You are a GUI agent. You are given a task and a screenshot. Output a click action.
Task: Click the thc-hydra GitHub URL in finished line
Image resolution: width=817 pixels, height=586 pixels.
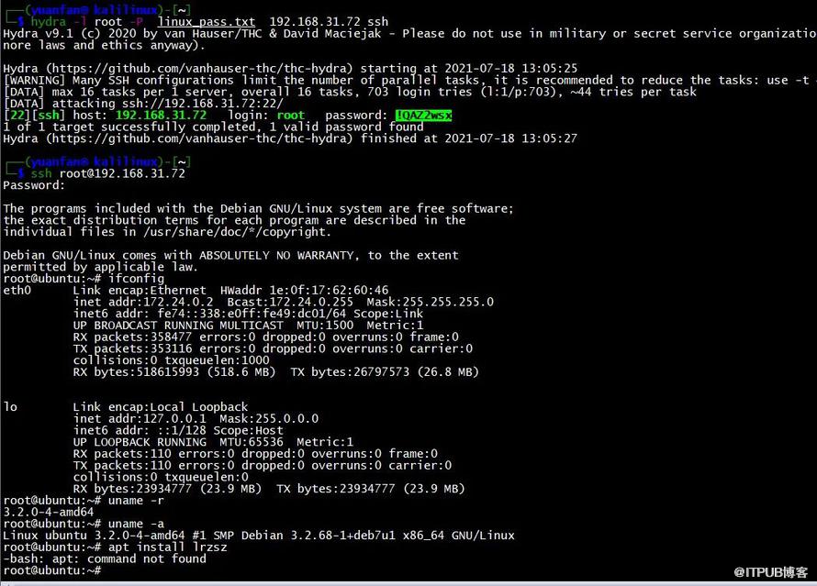click(x=202, y=139)
